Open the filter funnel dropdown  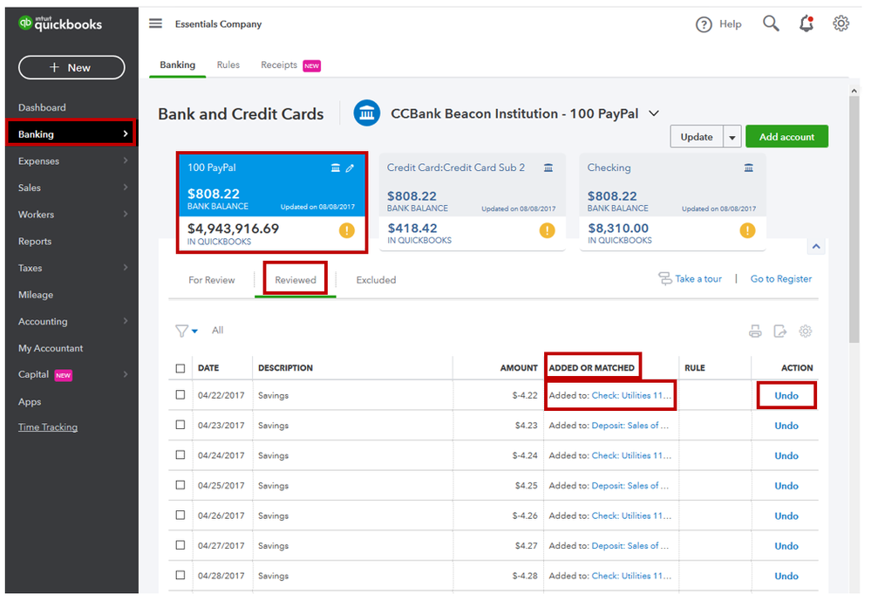(x=186, y=331)
